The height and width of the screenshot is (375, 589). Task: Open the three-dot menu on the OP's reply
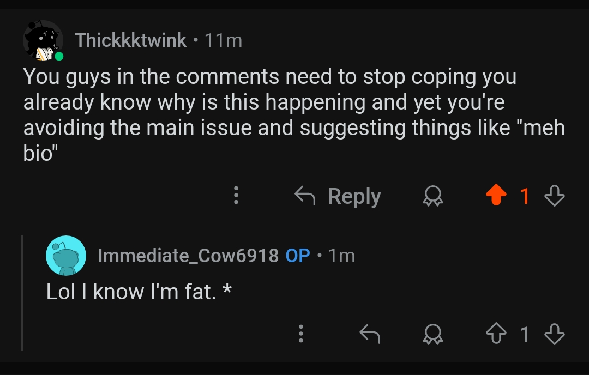300,334
